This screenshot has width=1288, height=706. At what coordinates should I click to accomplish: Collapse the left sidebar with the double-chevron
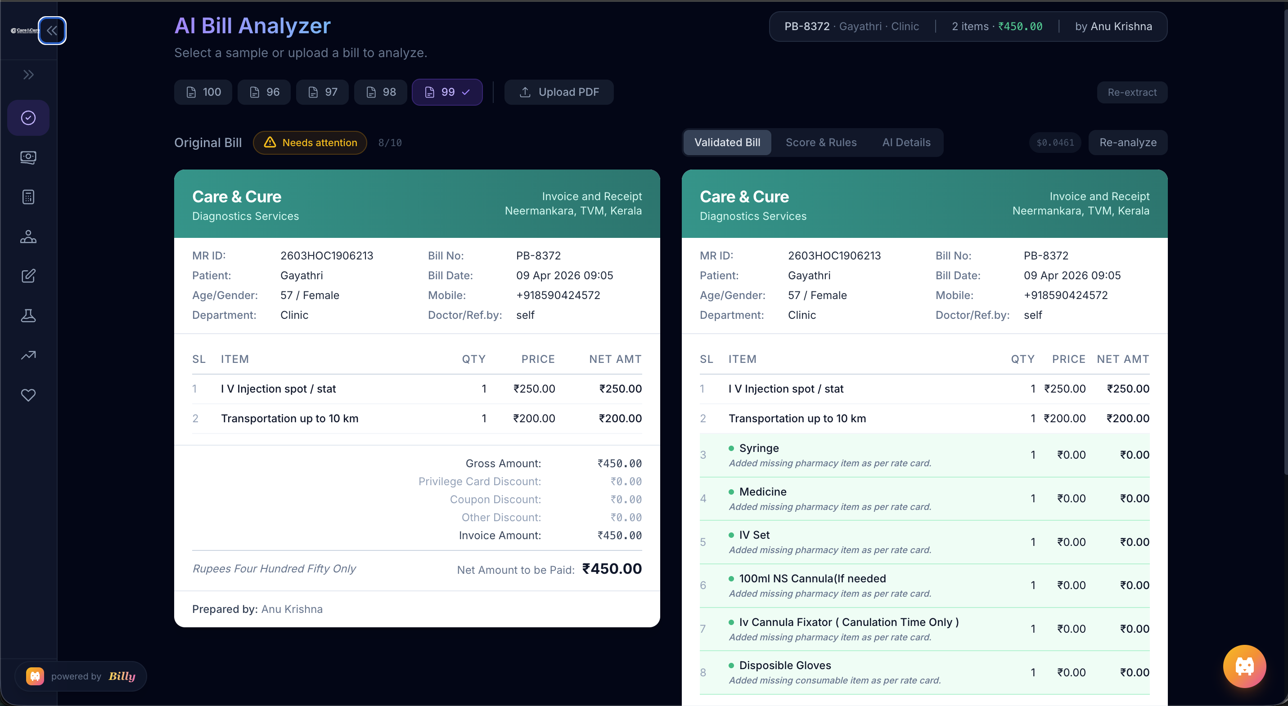[x=52, y=31]
